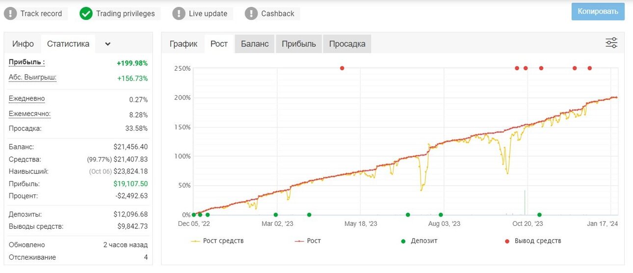Click the Cashback label
The height and width of the screenshot is (273, 633).
tap(278, 14)
